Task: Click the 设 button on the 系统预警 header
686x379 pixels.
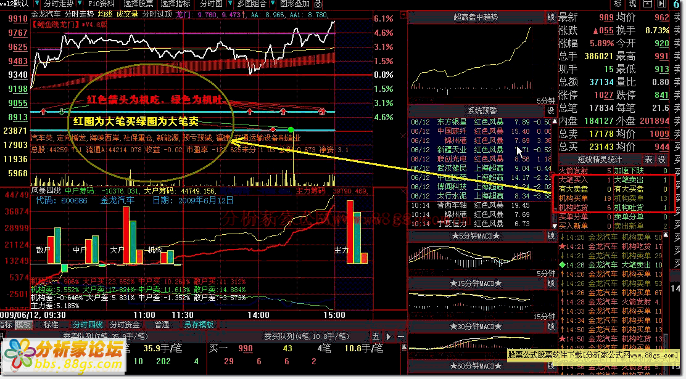Action: (x=550, y=110)
